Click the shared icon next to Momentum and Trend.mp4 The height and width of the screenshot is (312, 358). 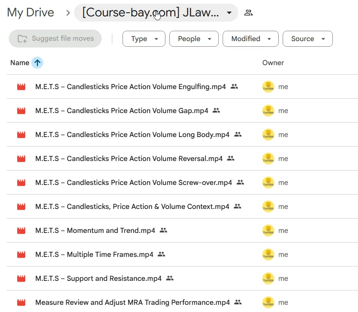[163, 230]
